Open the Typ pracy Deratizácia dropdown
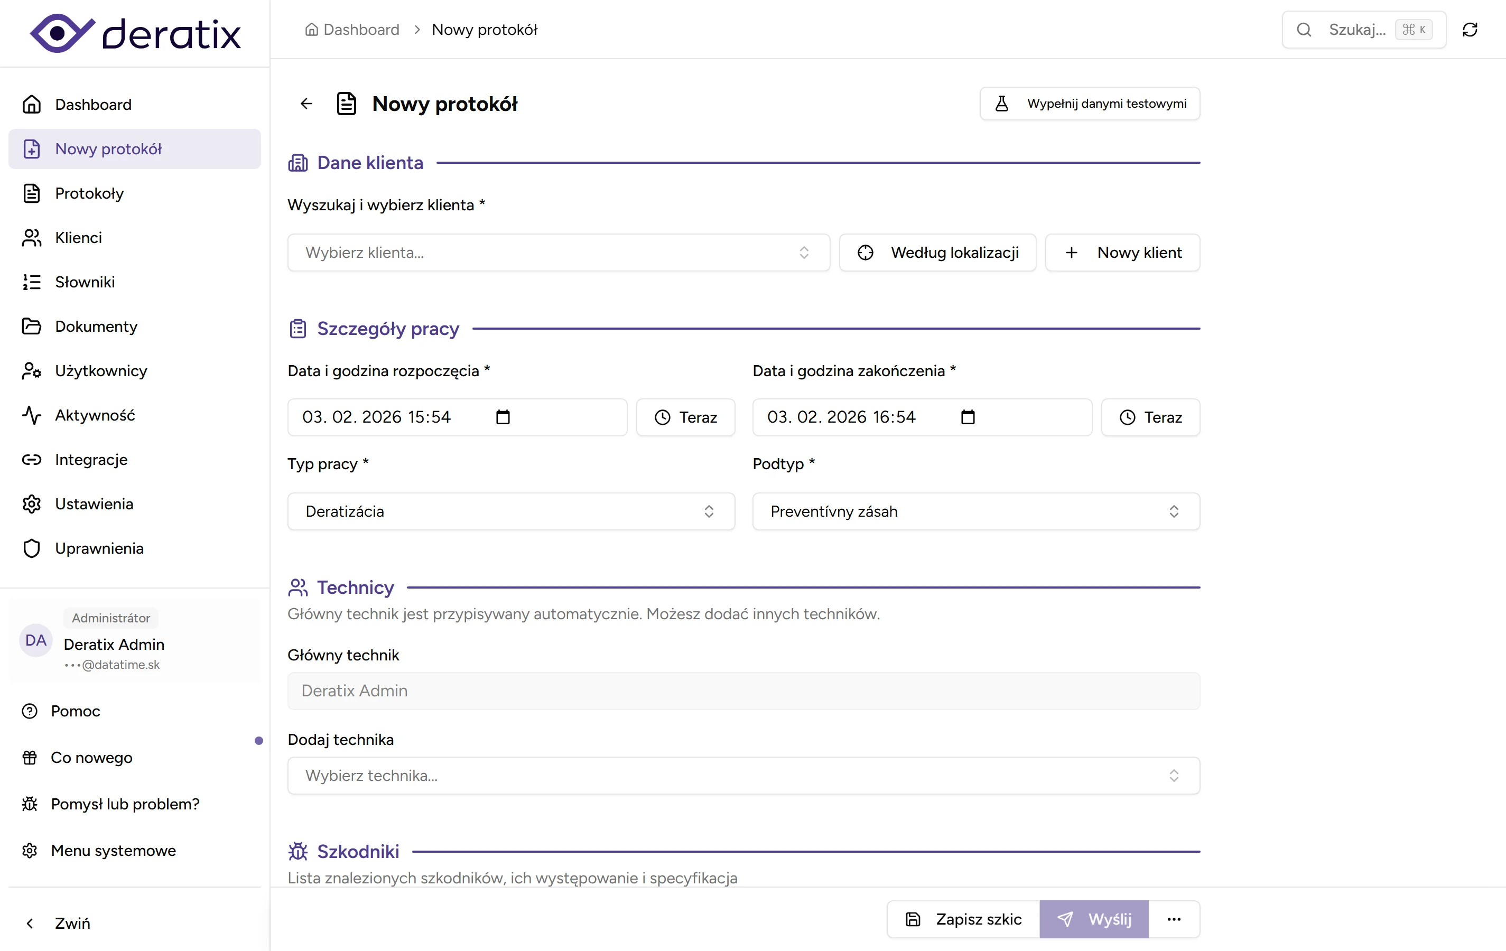Viewport: 1506px width, 951px height. 510,511
